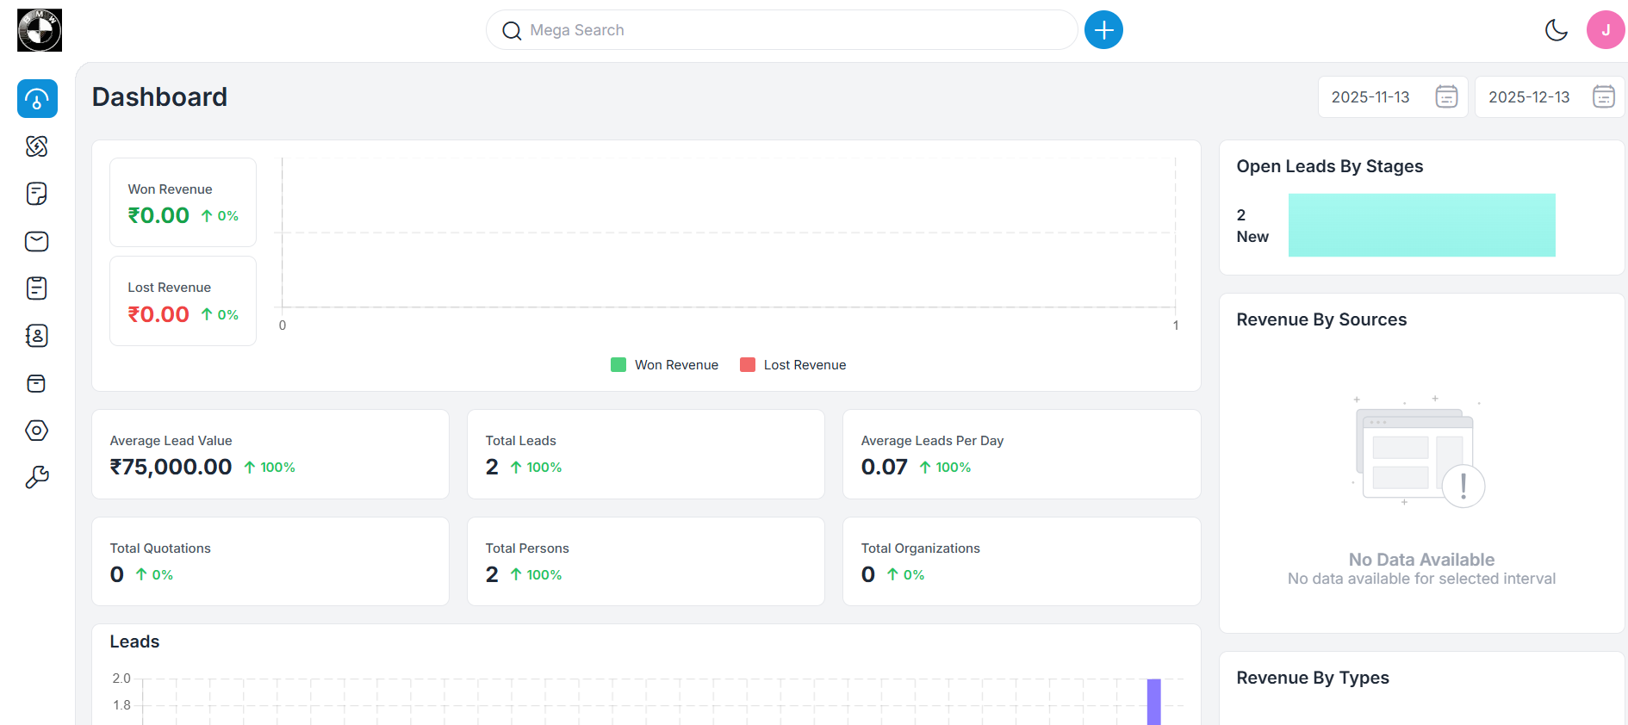The image size is (1628, 725).
Task: Toggle dark mode with moon icon
Action: pos(1557,30)
